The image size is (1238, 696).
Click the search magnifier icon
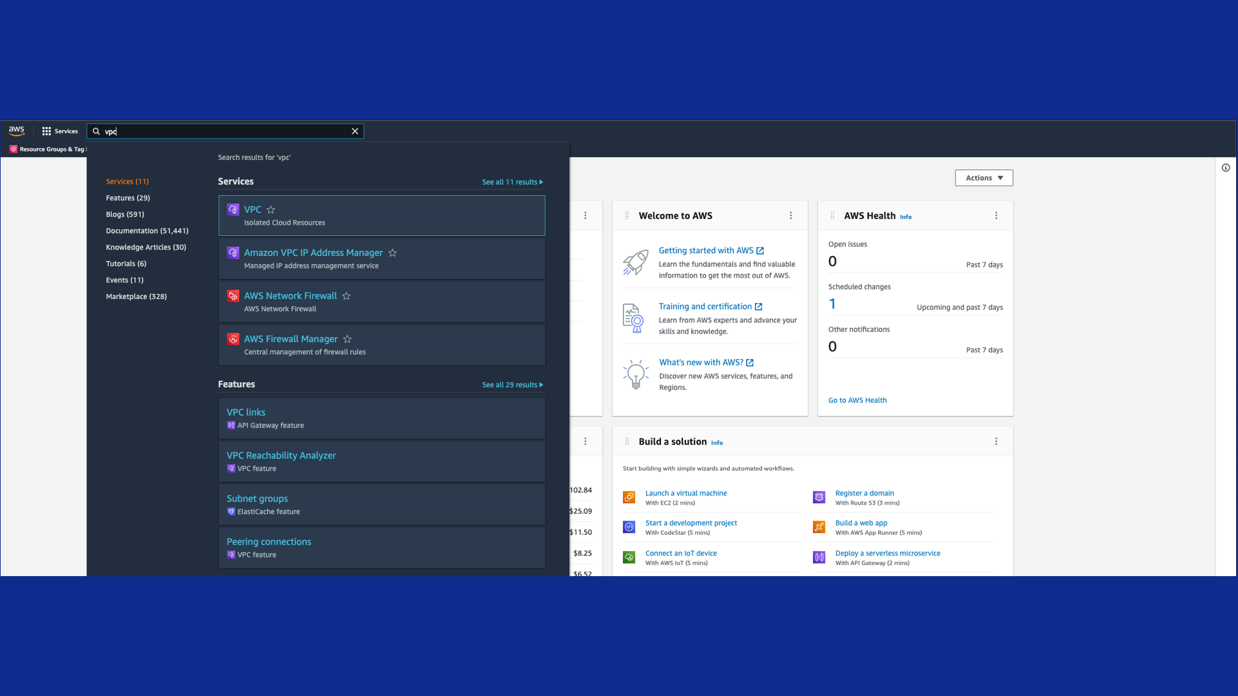point(96,131)
